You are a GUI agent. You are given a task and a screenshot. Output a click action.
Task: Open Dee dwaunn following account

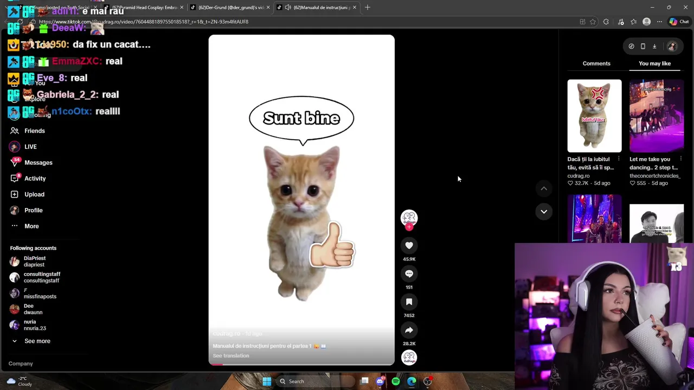tap(26, 309)
